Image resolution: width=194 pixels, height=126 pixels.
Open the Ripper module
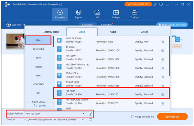click(79, 14)
